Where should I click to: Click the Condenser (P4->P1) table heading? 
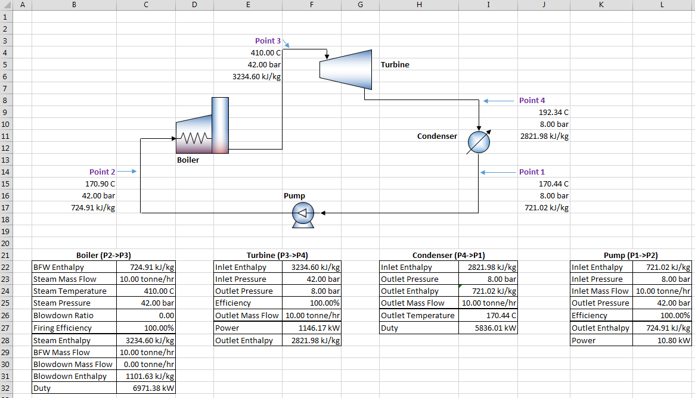coord(449,255)
